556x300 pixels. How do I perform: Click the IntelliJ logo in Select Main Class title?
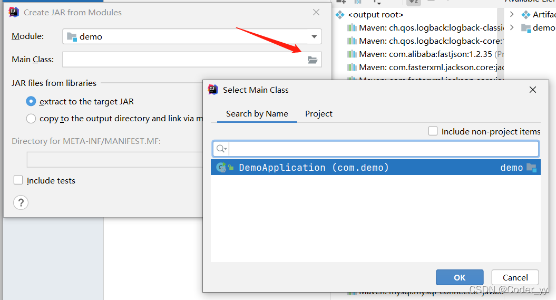213,89
